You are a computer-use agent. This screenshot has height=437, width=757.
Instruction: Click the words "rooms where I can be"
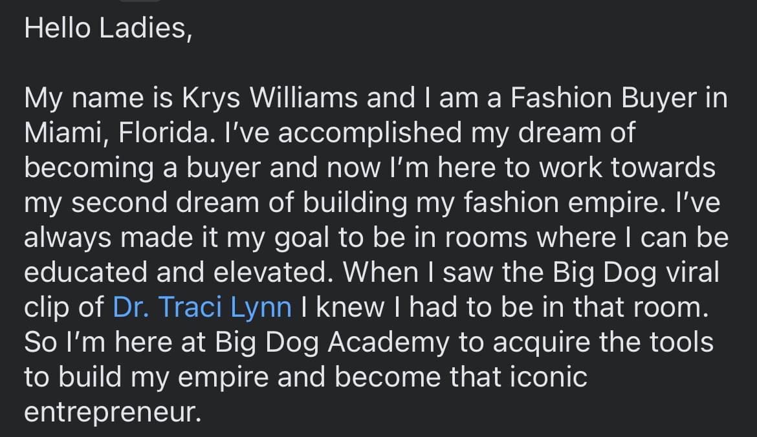pos(586,237)
